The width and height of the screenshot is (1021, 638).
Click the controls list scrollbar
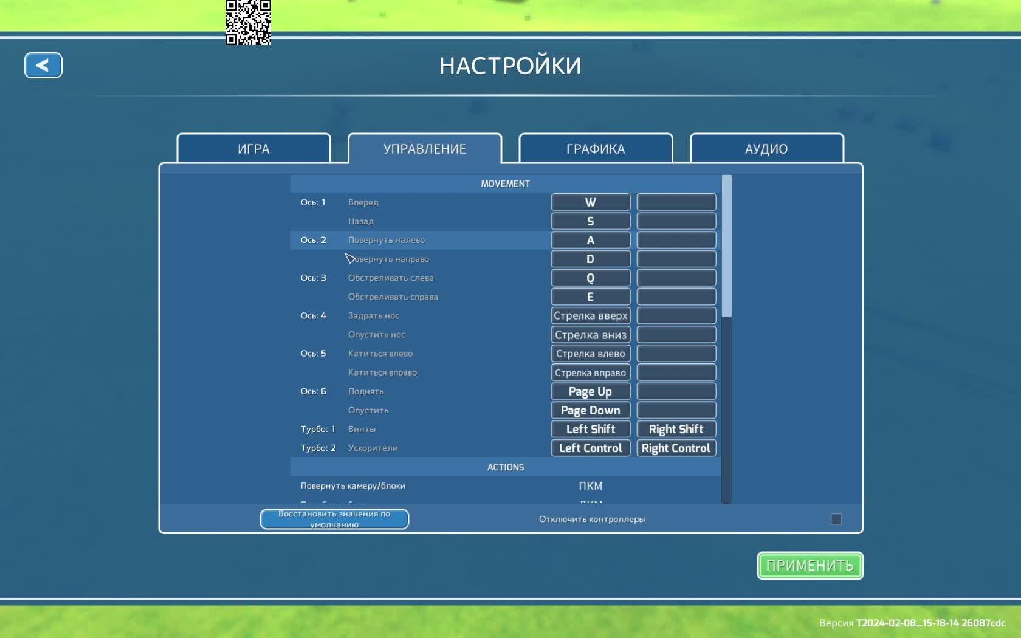726,246
